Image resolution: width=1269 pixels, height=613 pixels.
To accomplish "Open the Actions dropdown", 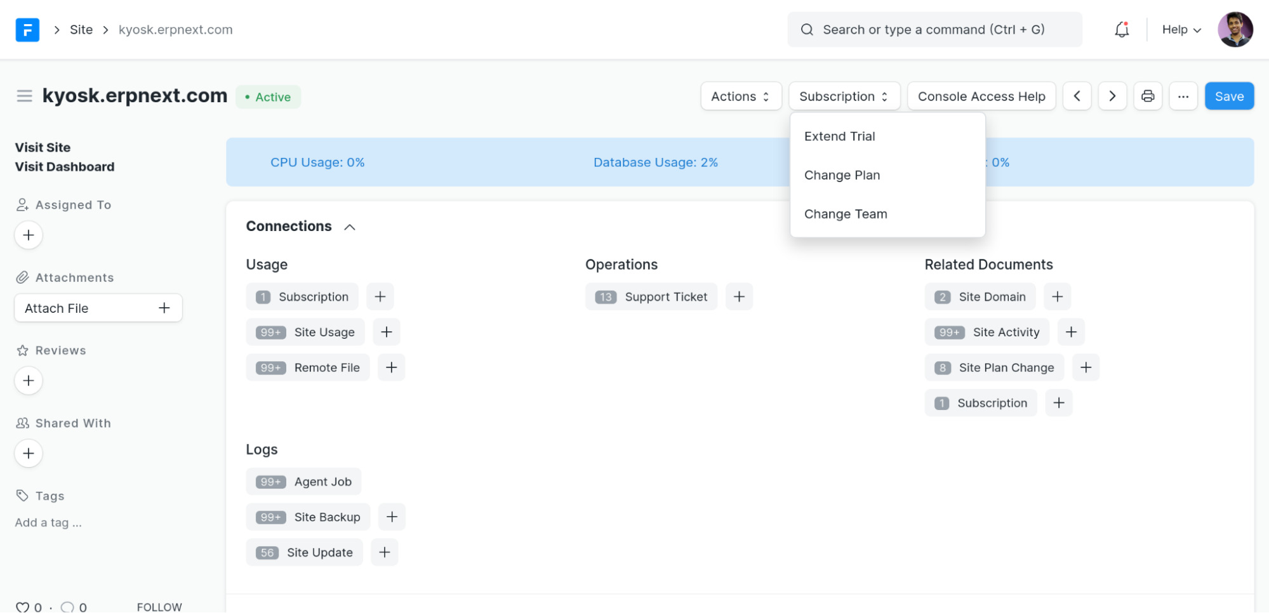I will coord(740,96).
